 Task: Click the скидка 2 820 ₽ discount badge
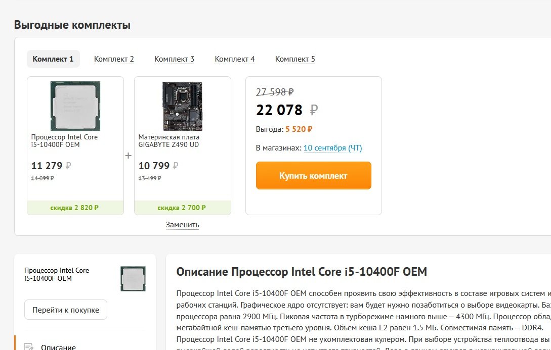pos(75,208)
